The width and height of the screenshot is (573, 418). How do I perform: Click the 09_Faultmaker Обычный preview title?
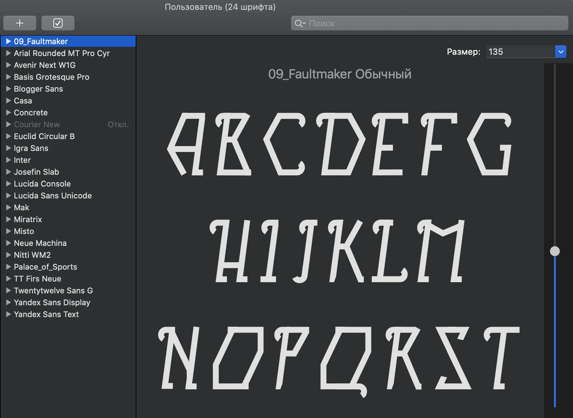coord(340,74)
